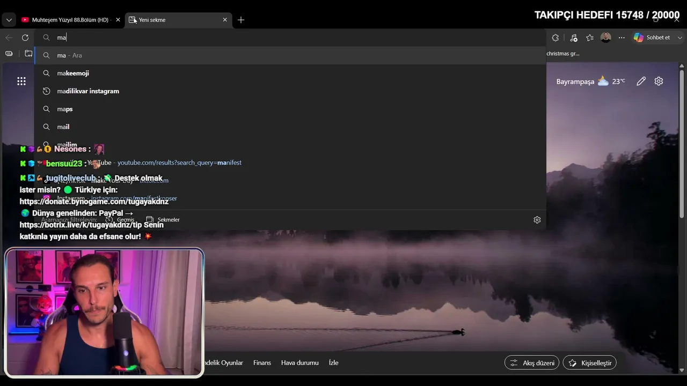
Task: Pick the "madilikvar instagram" history suggestion
Action: coord(290,91)
